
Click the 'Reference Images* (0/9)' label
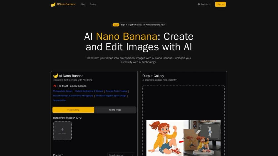(68, 118)
